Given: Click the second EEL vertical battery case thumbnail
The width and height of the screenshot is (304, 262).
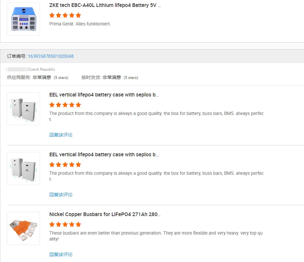Looking at the screenshot, I should pyautogui.click(x=23, y=168).
